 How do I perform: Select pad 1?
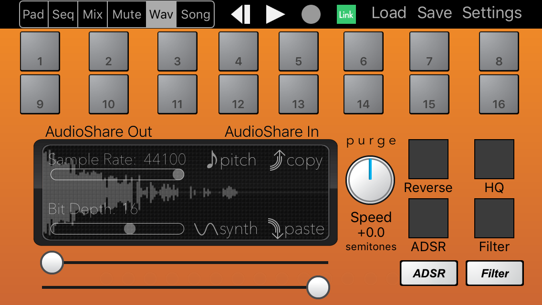[40, 51]
